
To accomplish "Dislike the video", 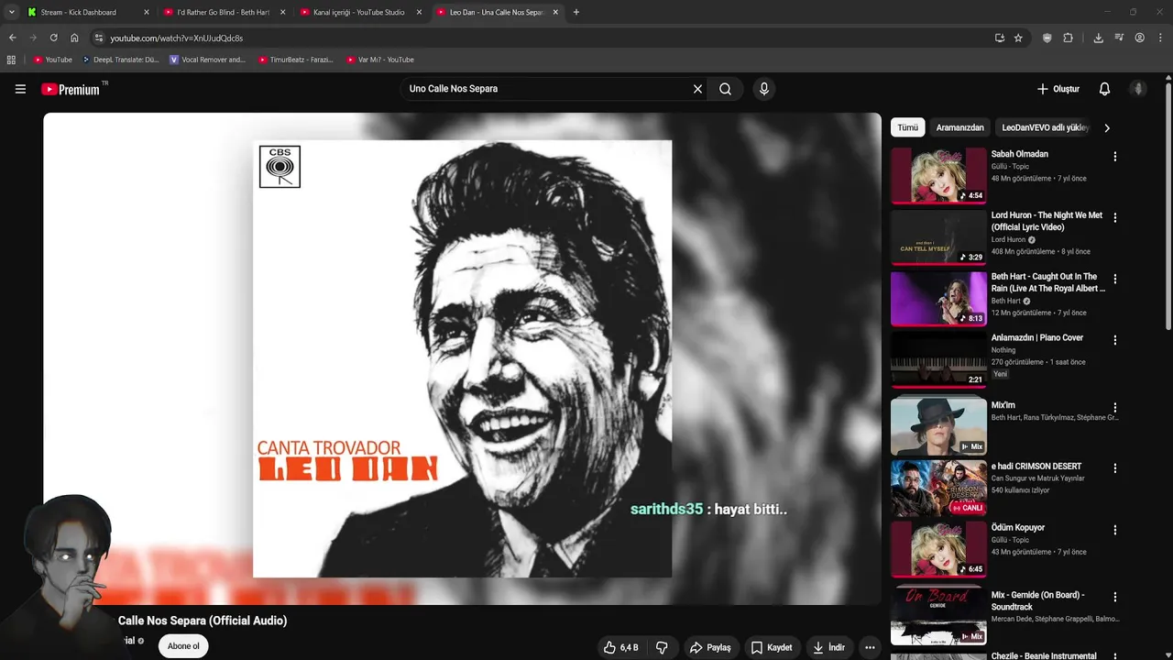I will [x=662, y=647].
